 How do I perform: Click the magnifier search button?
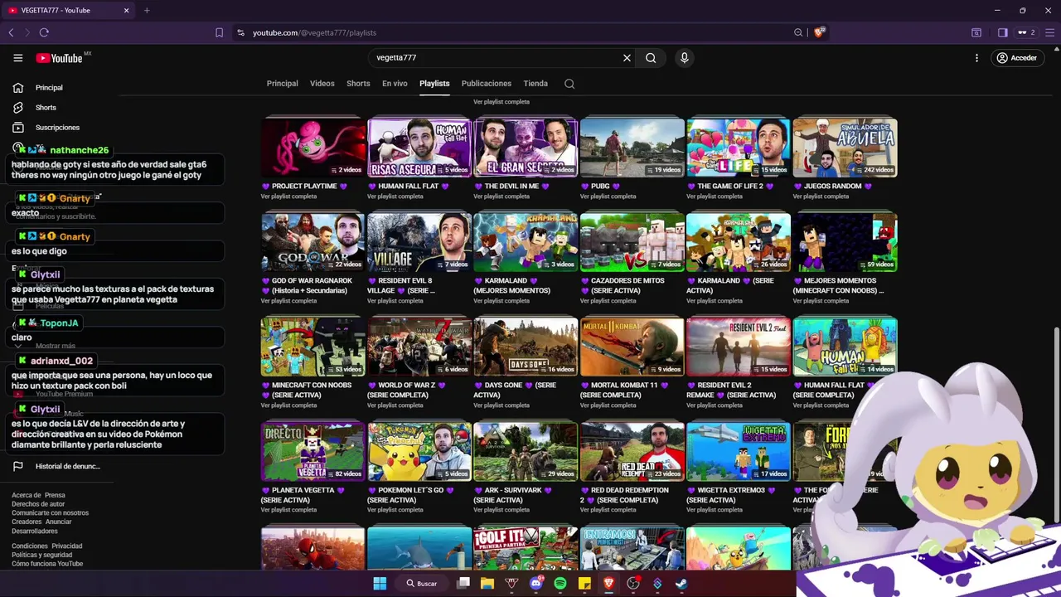(x=651, y=58)
